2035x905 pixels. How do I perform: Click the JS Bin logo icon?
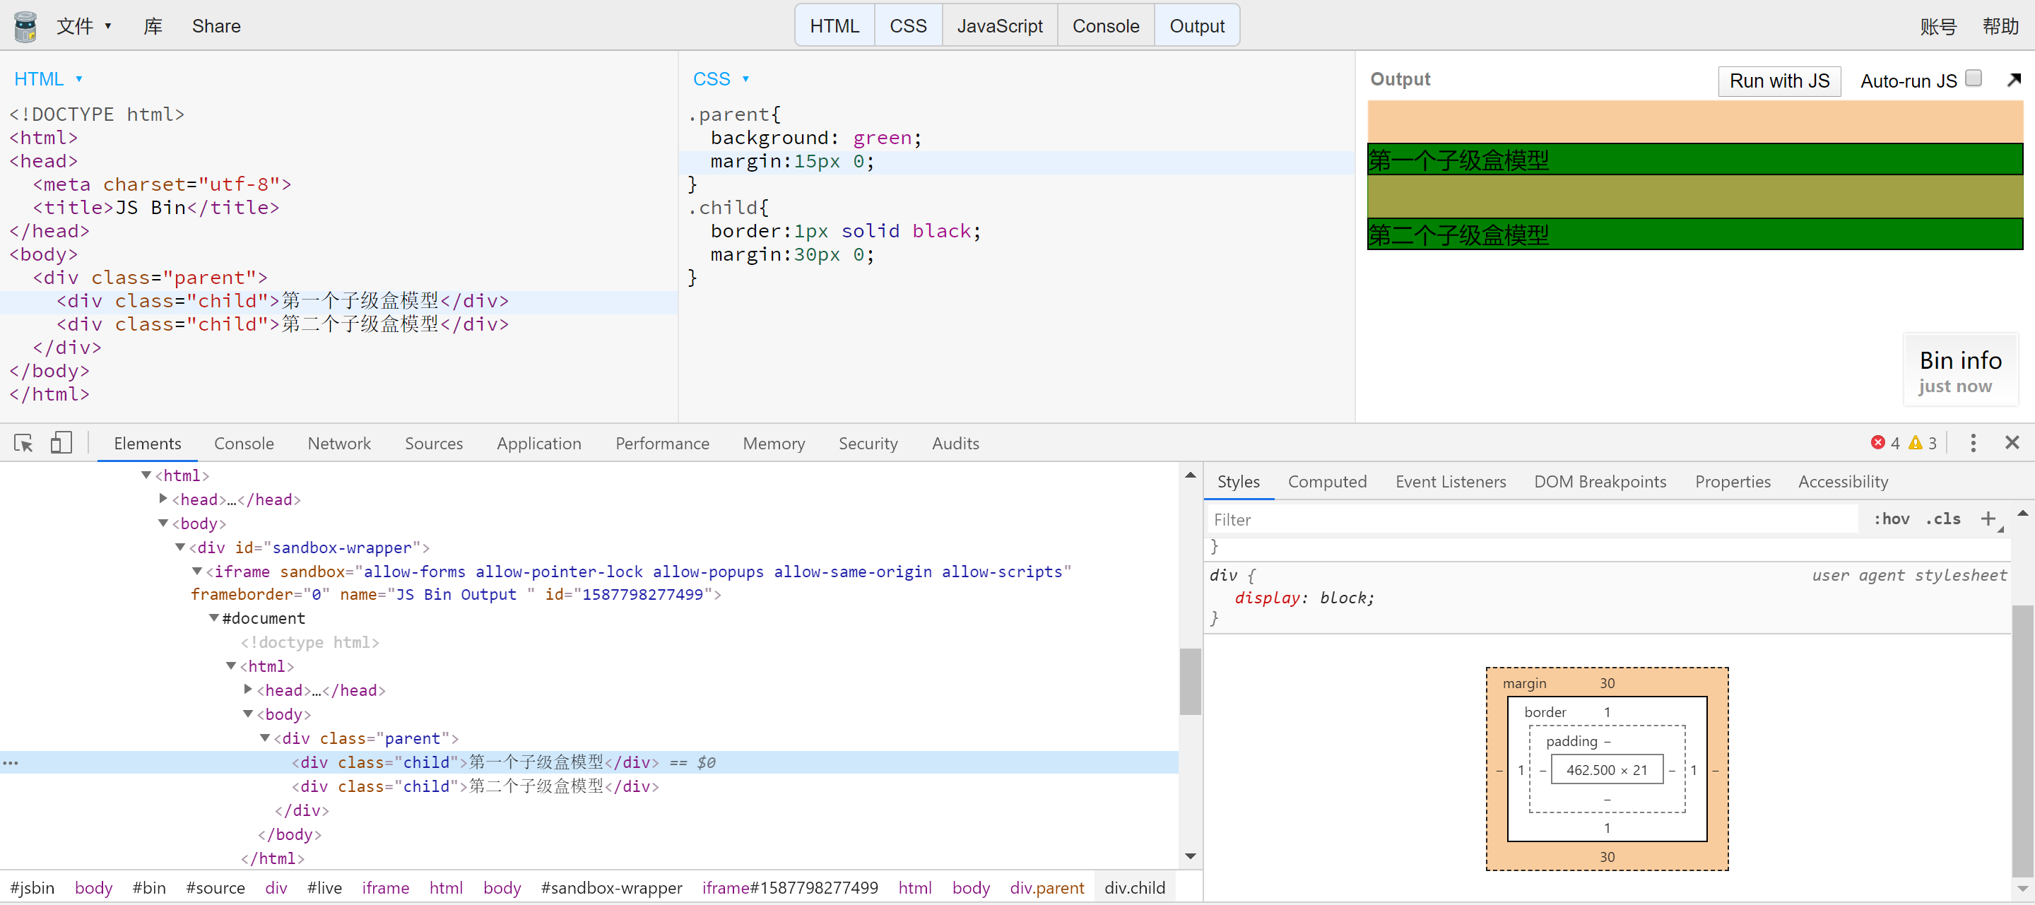click(25, 26)
